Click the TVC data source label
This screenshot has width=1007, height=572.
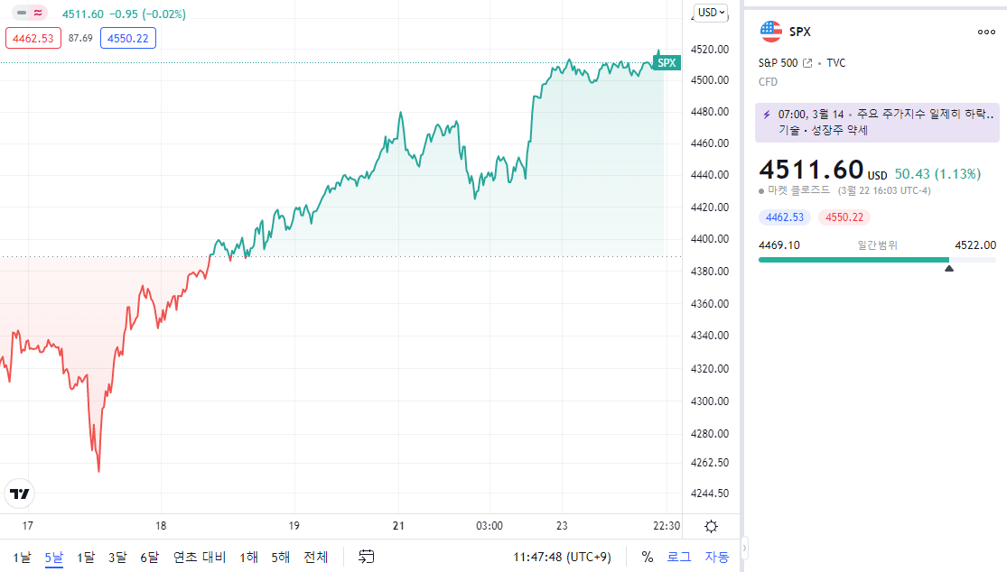[836, 63]
